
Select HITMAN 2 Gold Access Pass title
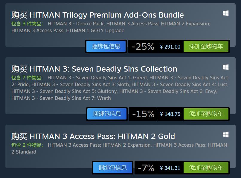click(93, 136)
